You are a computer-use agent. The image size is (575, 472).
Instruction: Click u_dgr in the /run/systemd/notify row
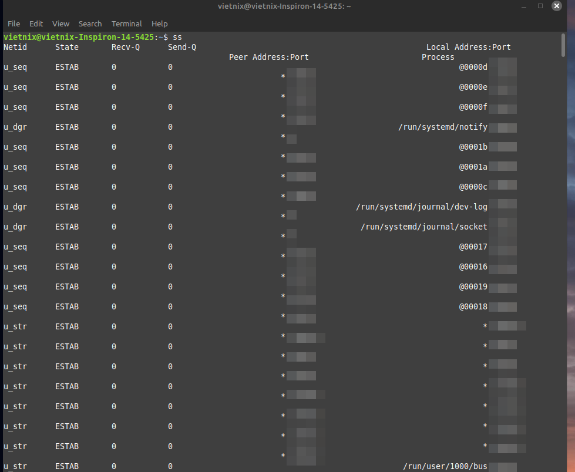coord(15,127)
